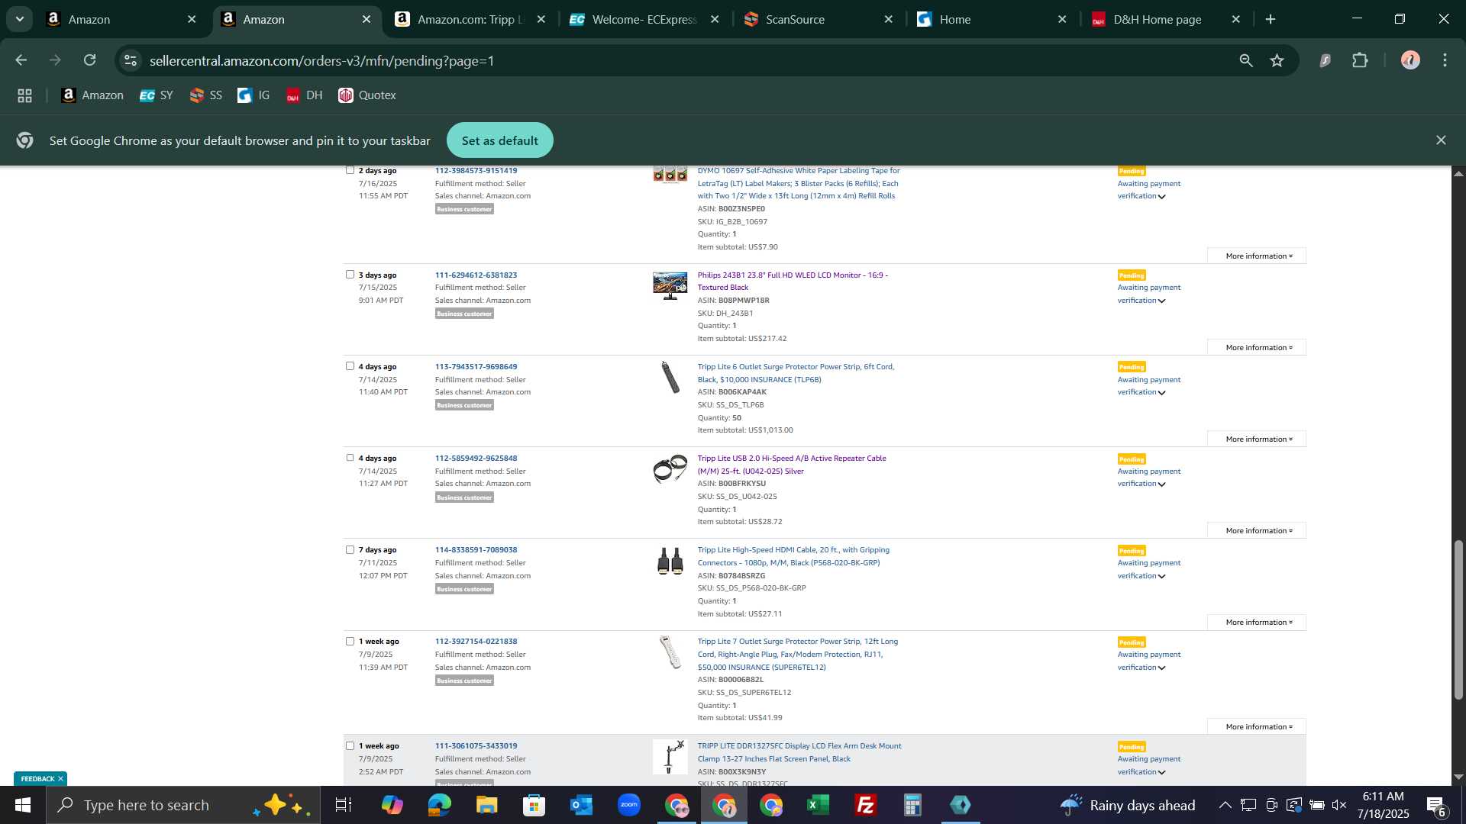Launch Microsoft Edge from taskbar
Viewport: 1466px width, 824px height.
point(439,805)
